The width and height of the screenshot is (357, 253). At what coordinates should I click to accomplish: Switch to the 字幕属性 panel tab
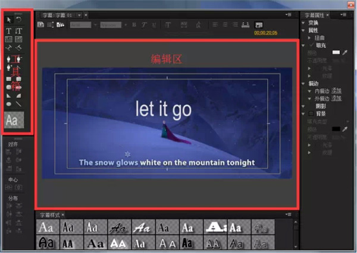point(314,15)
